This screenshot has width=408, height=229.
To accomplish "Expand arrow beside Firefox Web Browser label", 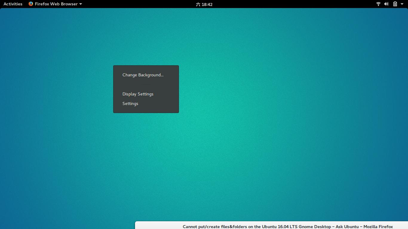I will [x=81, y=4].
